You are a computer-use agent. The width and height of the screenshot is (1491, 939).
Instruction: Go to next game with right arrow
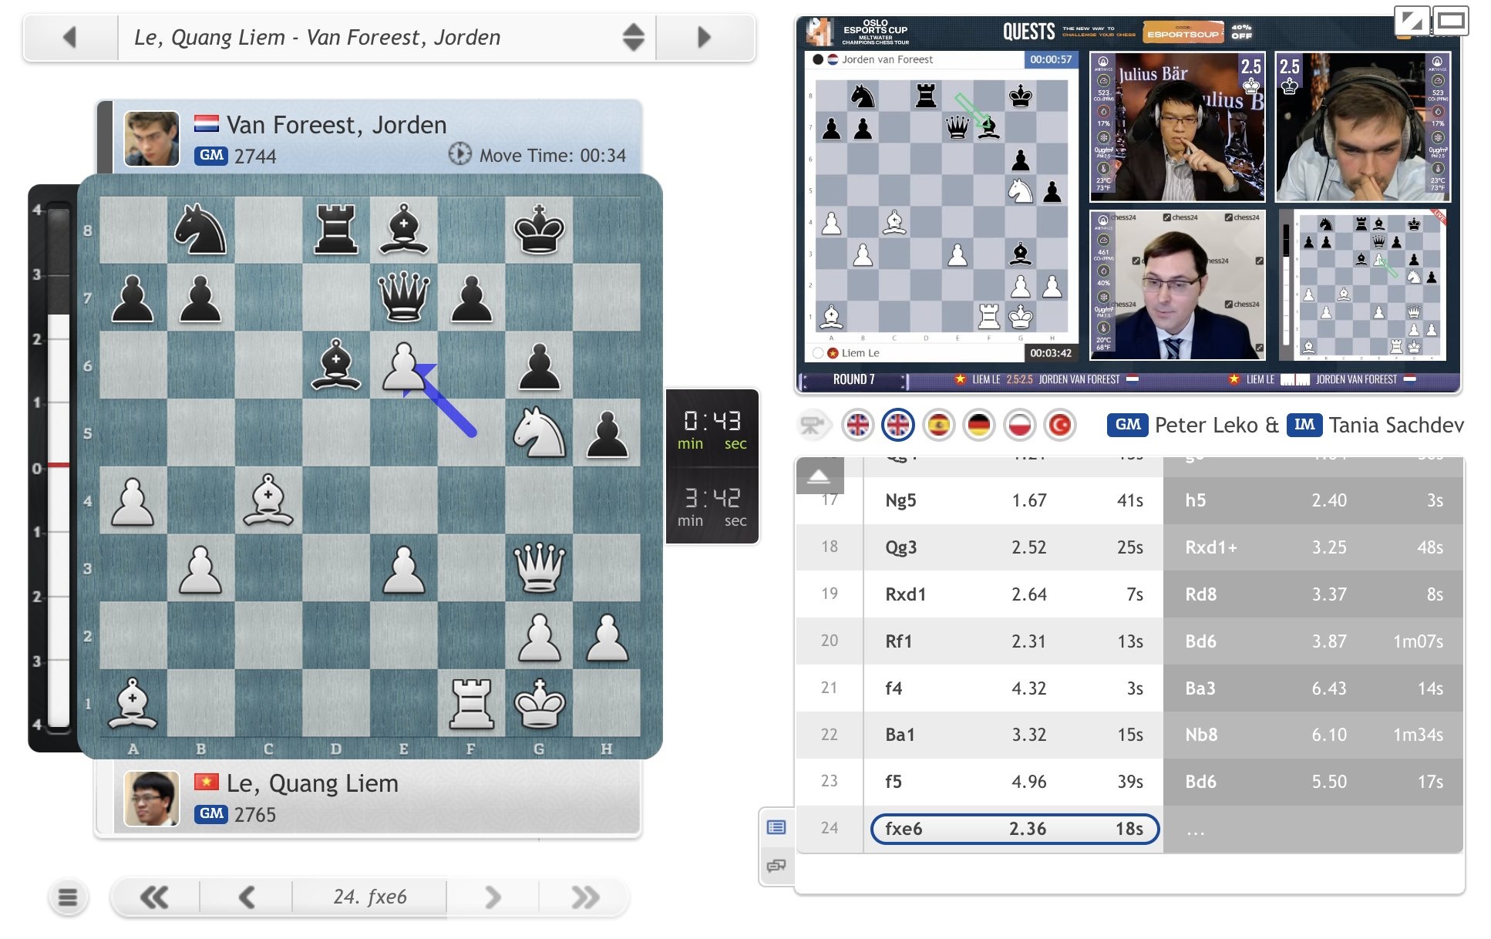704,37
